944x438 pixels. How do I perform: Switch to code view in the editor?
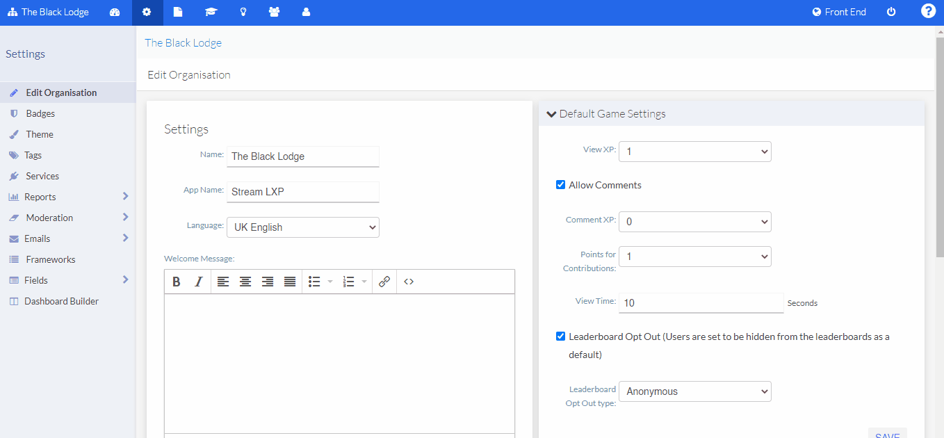click(x=409, y=281)
